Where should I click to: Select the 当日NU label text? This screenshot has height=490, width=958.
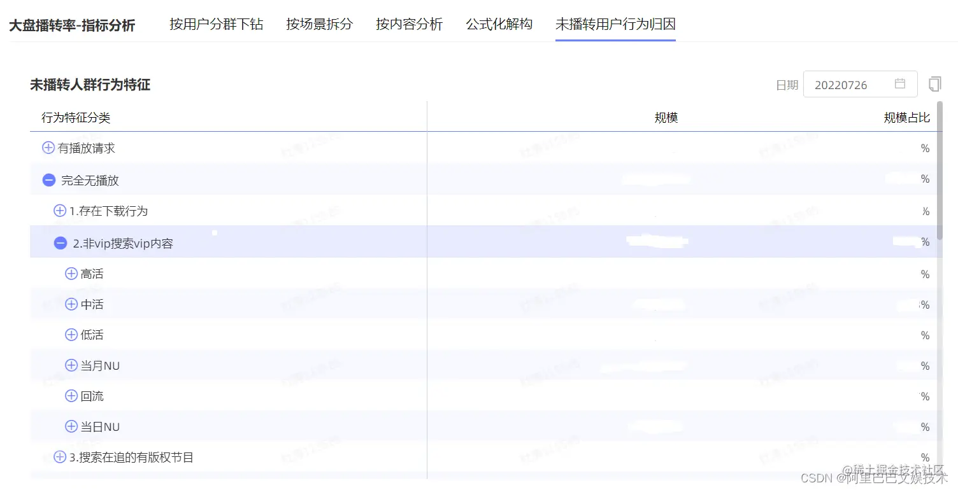101,427
